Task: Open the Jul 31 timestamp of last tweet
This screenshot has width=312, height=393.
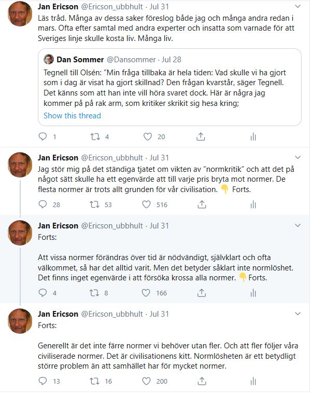Action: pos(159,314)
